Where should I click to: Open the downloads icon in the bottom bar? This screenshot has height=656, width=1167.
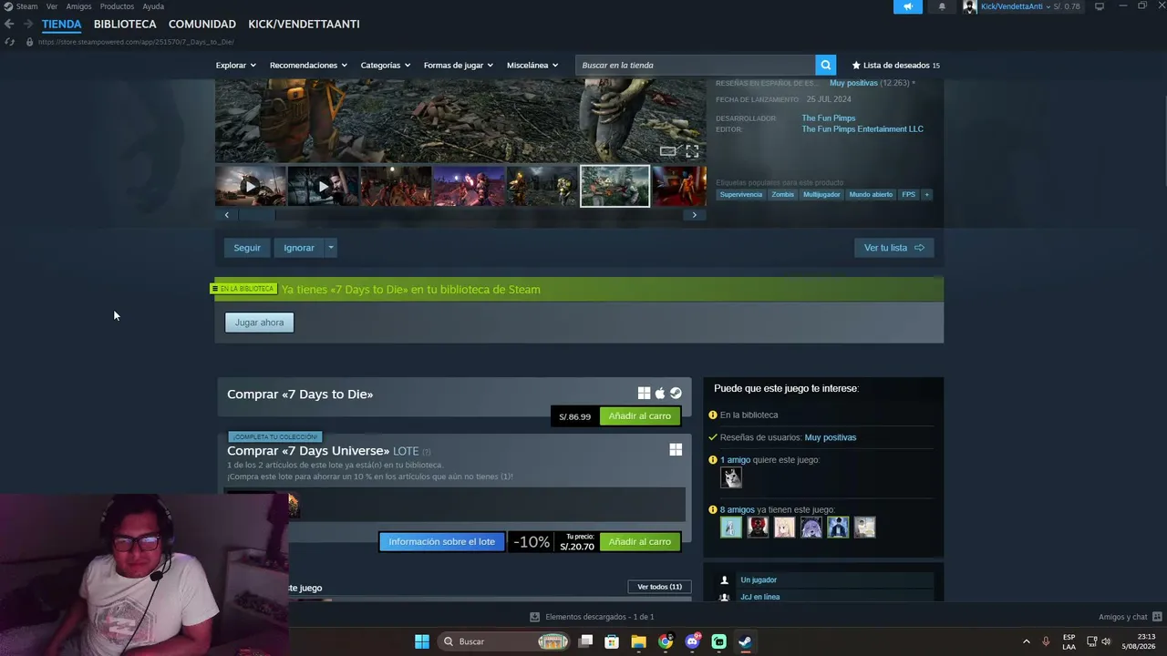coord(535,617)
